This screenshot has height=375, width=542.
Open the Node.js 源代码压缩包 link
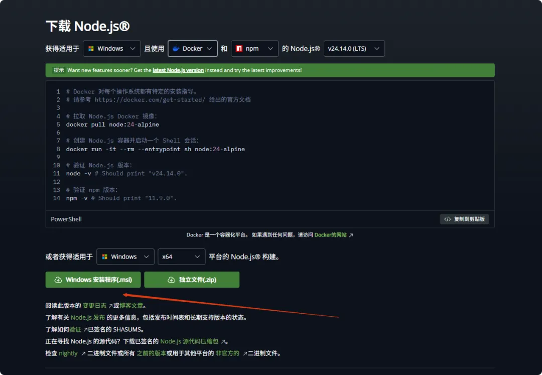189,341
